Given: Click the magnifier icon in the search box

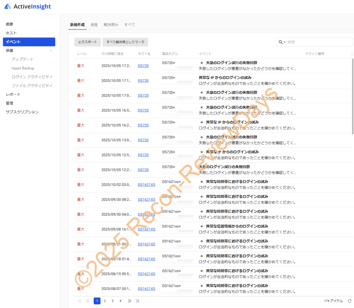Looking at the screenshot, I should coord(281,42).
